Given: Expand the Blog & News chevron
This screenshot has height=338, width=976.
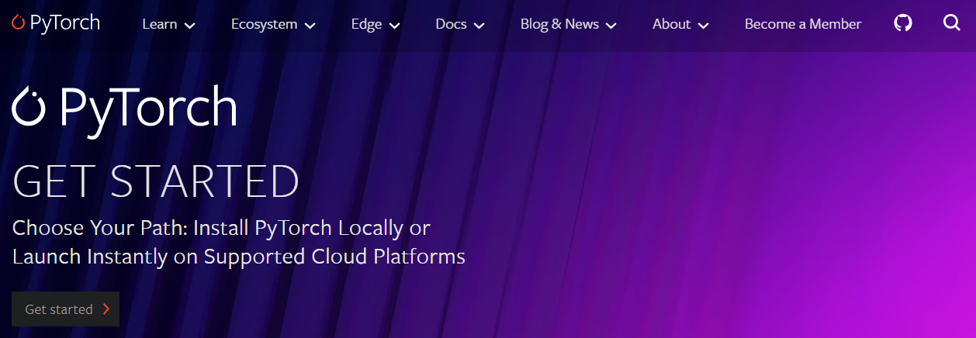Looking at the screenshot, I should [611, 26].
